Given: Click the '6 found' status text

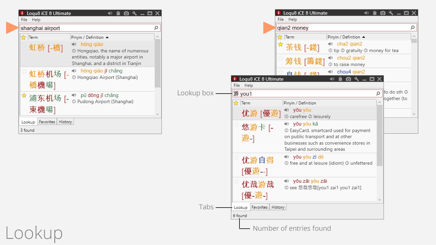Looking at the screenshot, I should tap(240, 216).
